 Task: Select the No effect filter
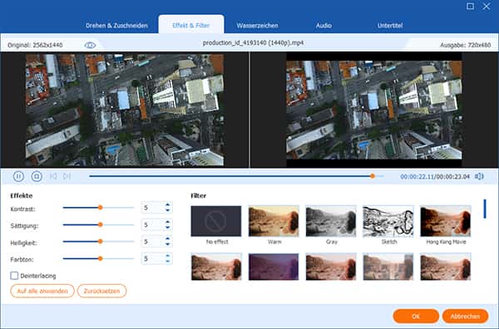[x=216, y=221]
